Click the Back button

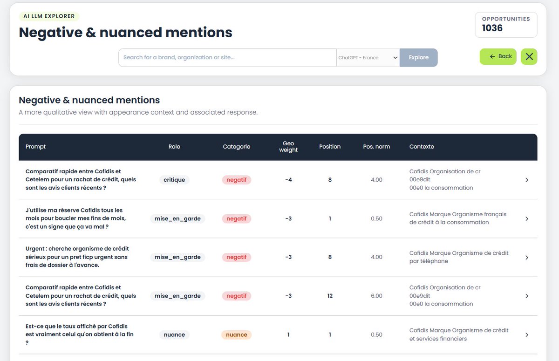[x=498, y=56]
